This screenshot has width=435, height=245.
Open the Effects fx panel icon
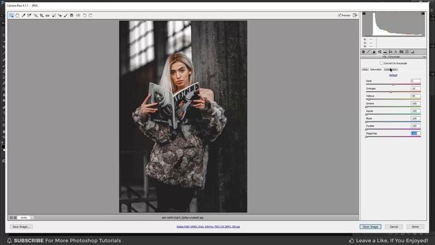(396, 52)
